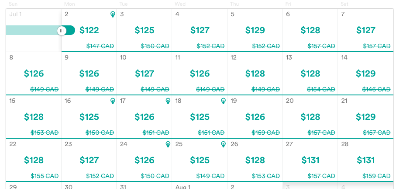Image resolution: width=403 pixels, height=189 pixels.
Task: Click the slider handle with three bars
Action: (62, 31)
